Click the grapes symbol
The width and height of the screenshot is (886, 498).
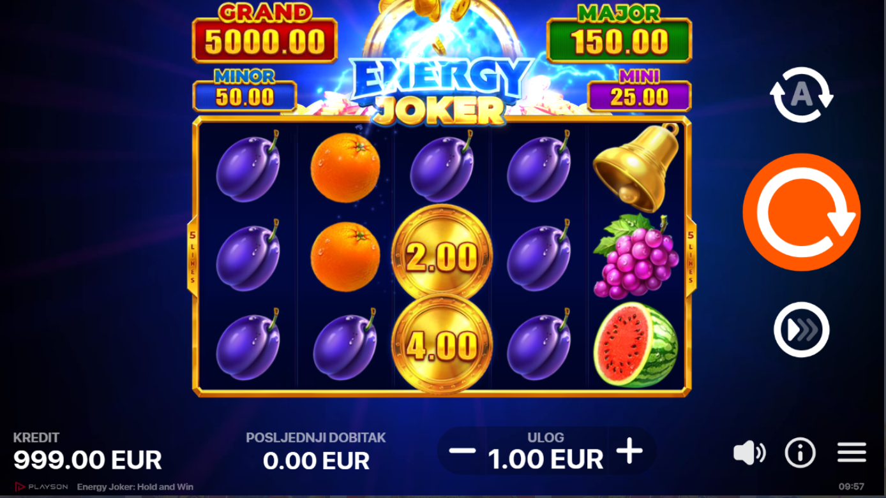point(636,256)
